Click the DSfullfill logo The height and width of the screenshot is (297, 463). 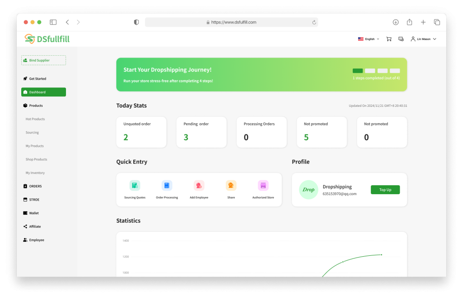pyautogui.click(x=47, y=39)
